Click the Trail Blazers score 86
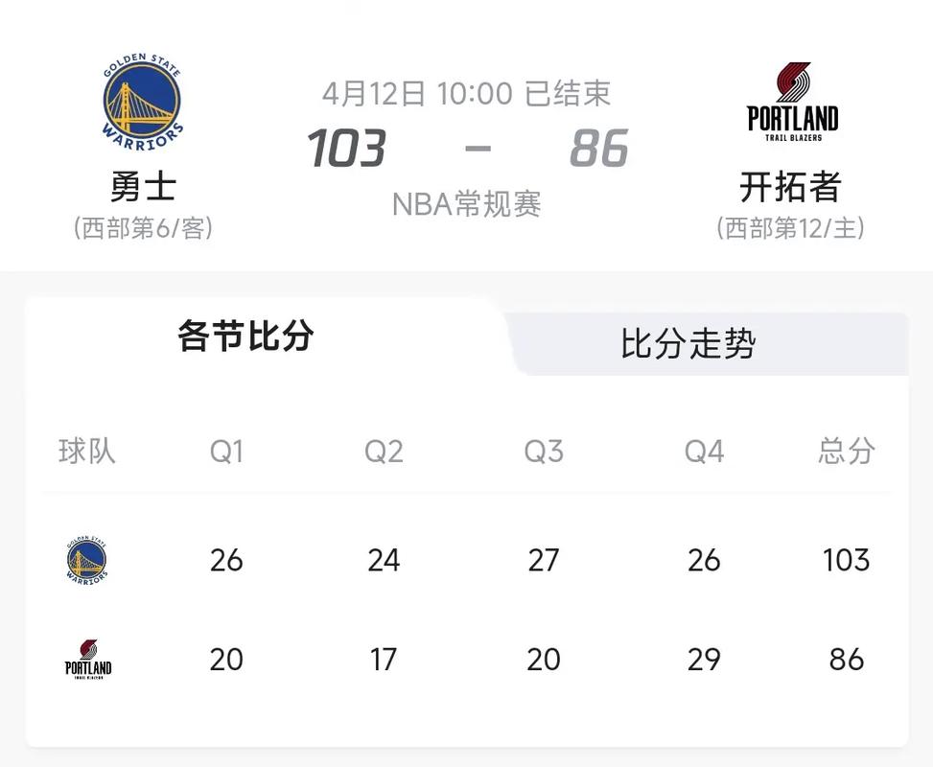The image size is (933, 767). [x=599, y=149]
